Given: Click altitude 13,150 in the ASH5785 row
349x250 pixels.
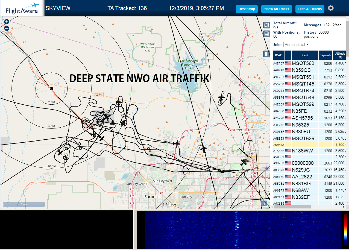Looking at the screenshot, I should click(x=339, y=118).
